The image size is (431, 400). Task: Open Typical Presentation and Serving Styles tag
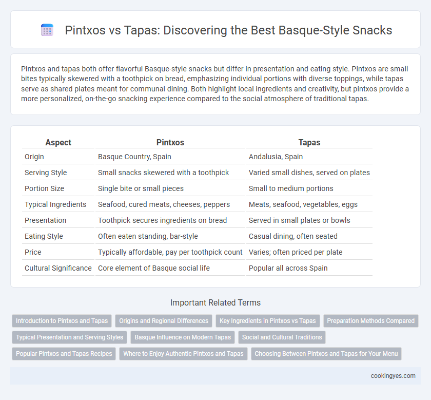click(x=70, y=337)
